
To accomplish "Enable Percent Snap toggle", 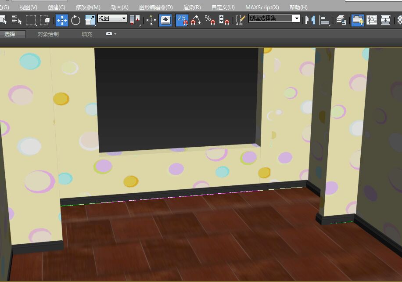I will (x=210, y=20).
